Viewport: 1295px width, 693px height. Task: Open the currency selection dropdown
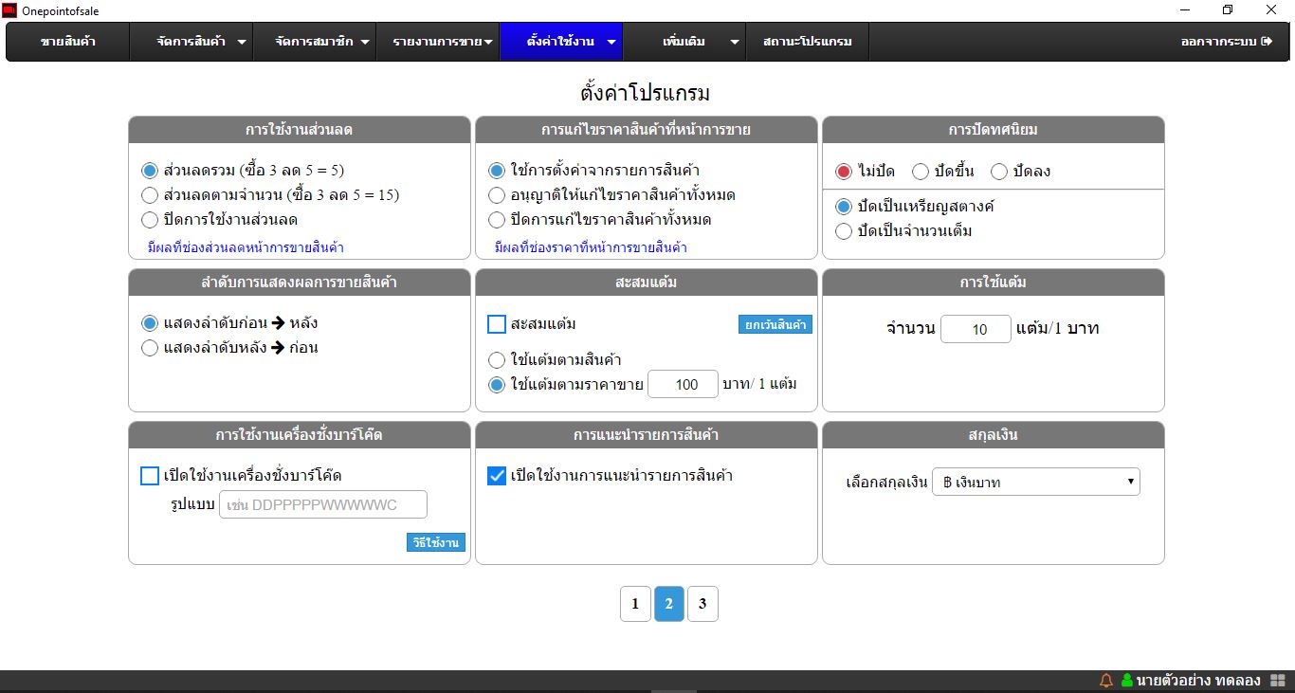[1035, 482]
